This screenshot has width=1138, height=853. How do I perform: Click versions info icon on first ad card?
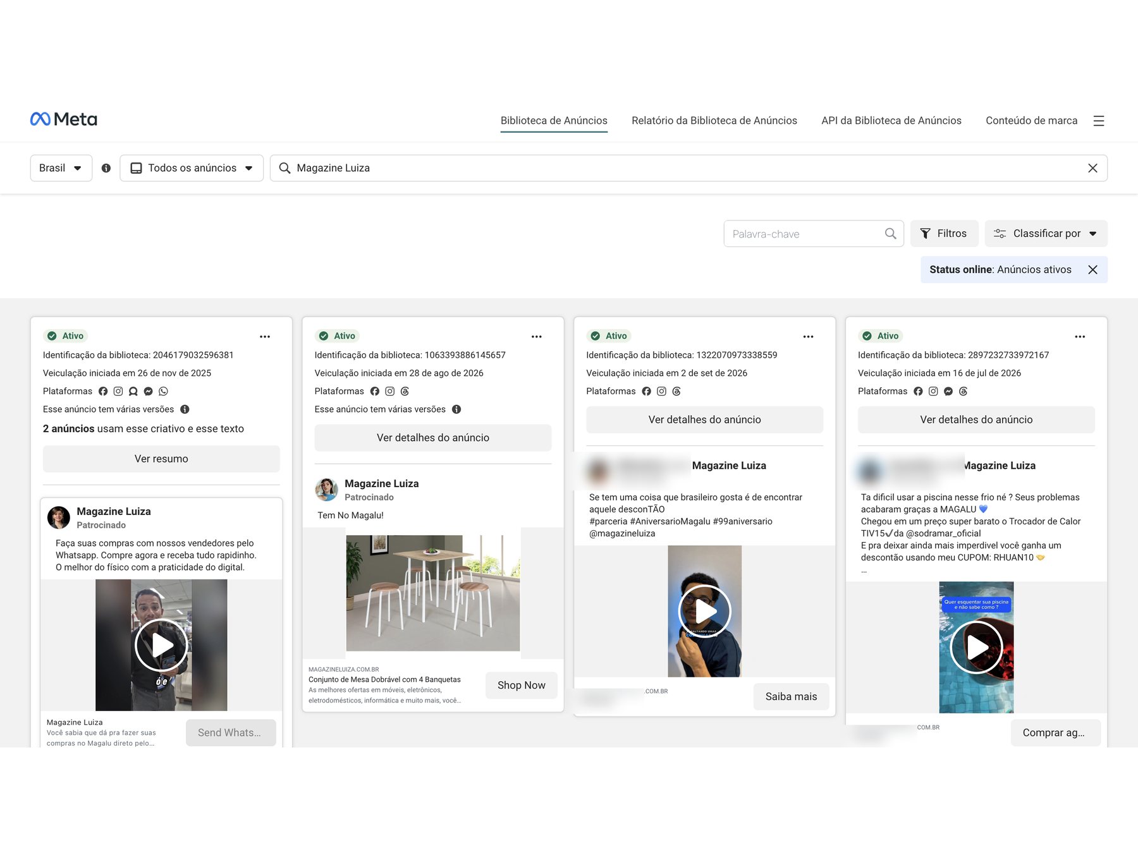tap(185, 409)
